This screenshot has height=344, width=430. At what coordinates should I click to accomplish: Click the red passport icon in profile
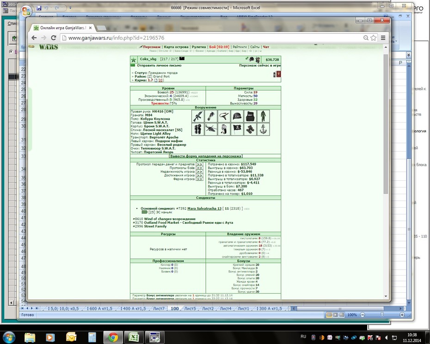click(279, 74)
